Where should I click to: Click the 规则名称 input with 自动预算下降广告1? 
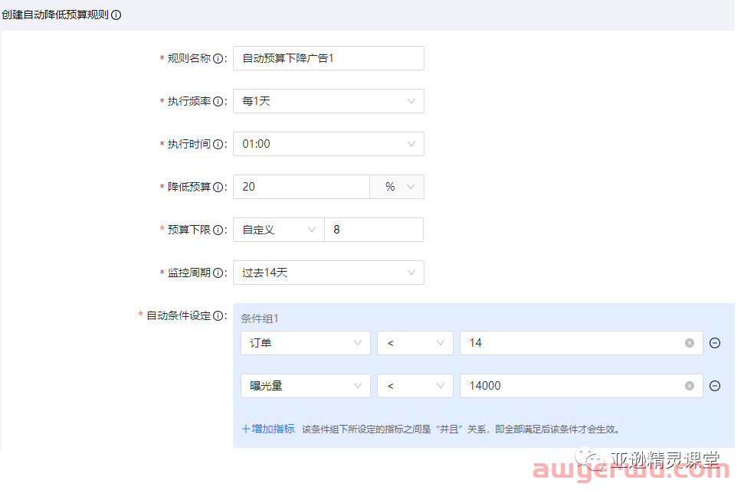(329, 58)
